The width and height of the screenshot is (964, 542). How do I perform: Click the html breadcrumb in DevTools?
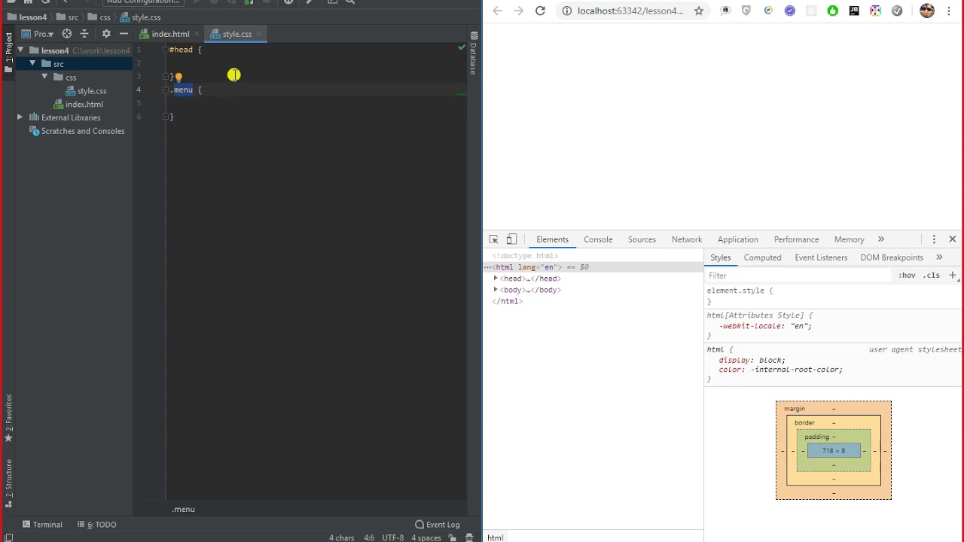tap(495, 537)
